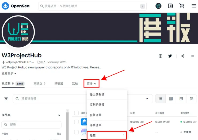Screen dimensions: 198x140
Task: Click the Instagram icon
Action: [x=160, y=56]
